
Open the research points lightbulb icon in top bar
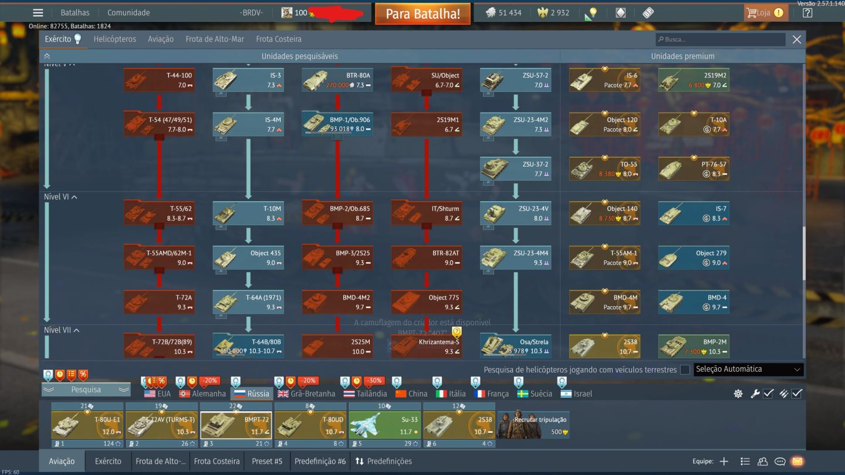tap(591, 13)
